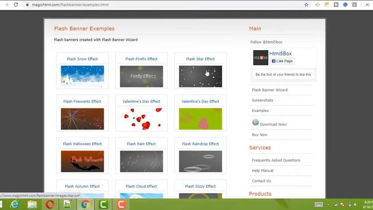Click the Html5Box page title link

(x=280, y=54)
